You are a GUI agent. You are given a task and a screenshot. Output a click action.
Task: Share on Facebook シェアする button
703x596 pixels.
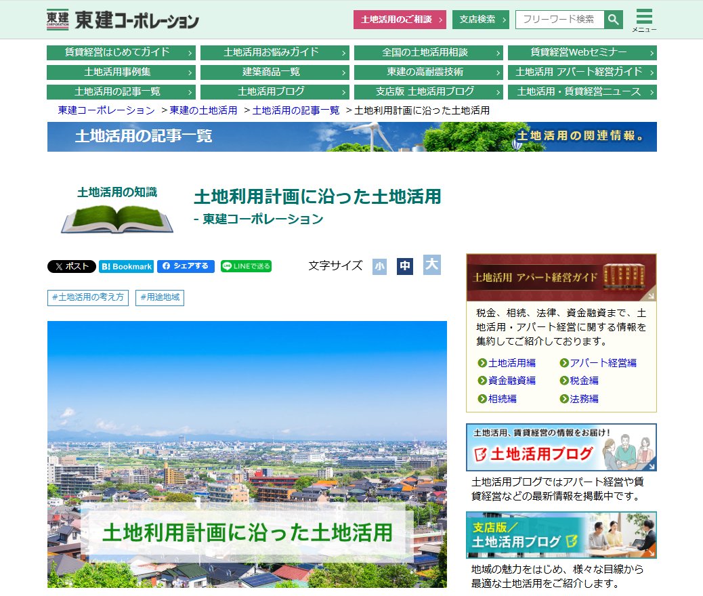[x=186, y=266]
